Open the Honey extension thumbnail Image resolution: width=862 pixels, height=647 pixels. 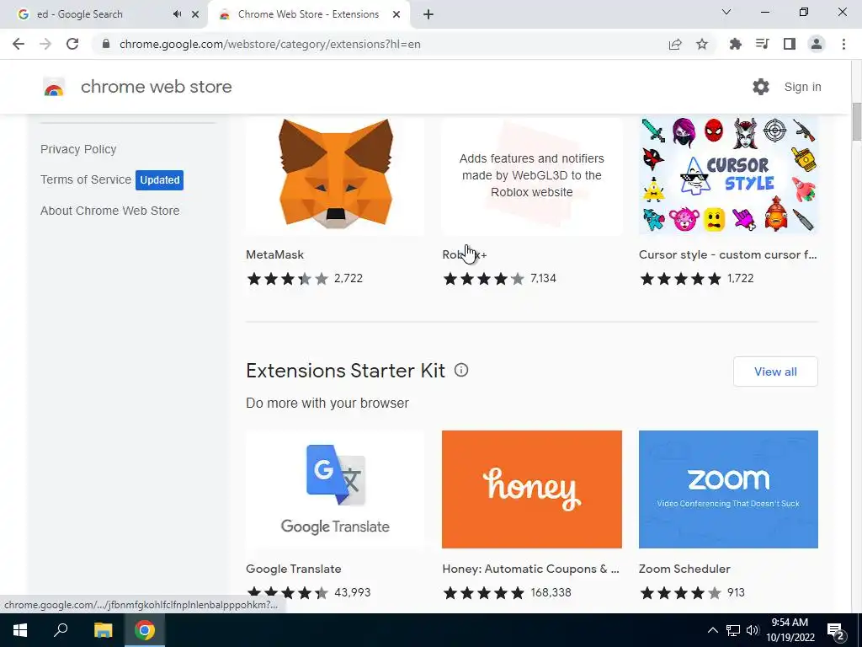tap(532, 489)
